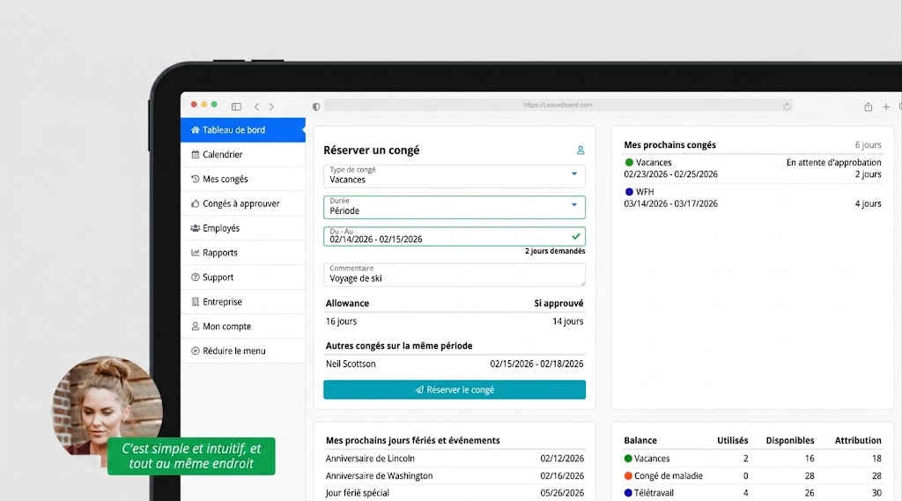Click orange dot next to Congé de maladie

pyautogui.click(x=628, y=475)
